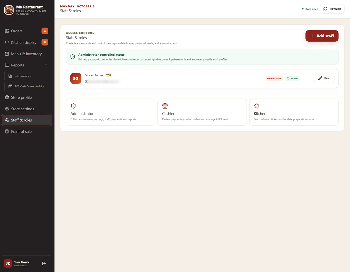Click the Add staff button
Viewport: 350px width, 272px height.
point(322,36)
